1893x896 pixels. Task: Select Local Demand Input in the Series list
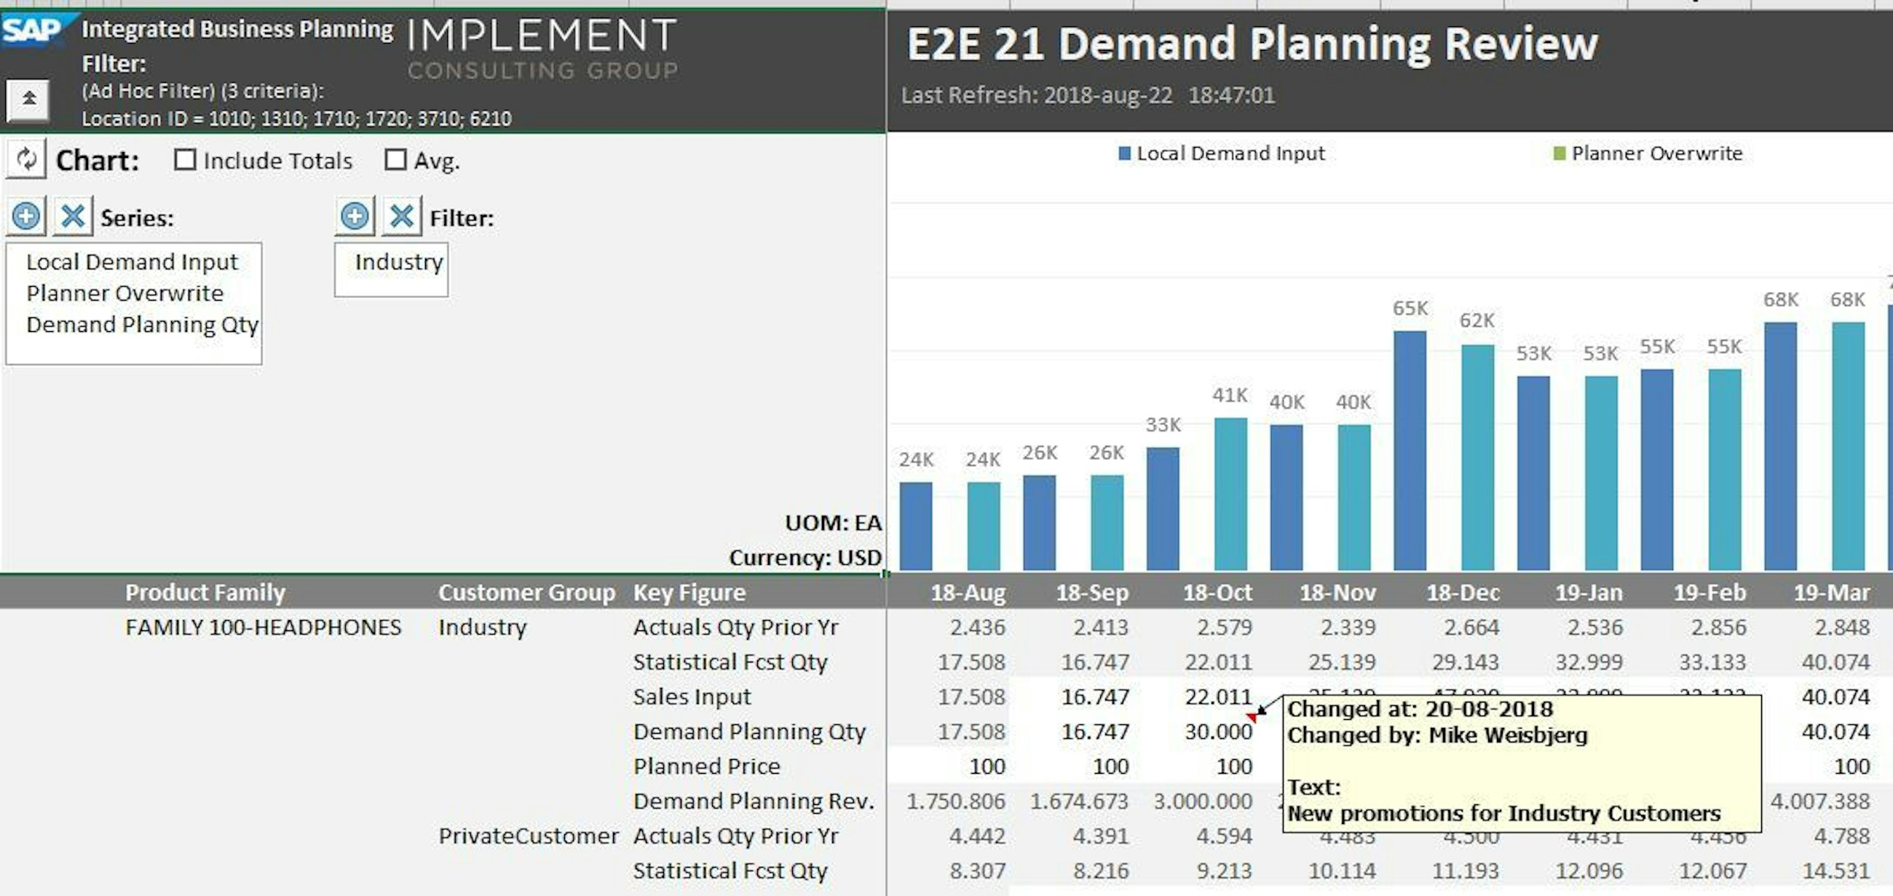[132, 262]
